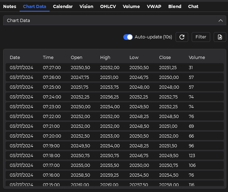Click the Time column header

(x=48, y=57)
